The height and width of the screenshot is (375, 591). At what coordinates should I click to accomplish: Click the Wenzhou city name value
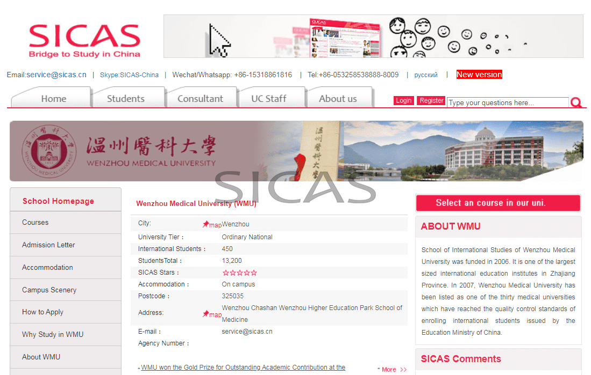[236, 224]
